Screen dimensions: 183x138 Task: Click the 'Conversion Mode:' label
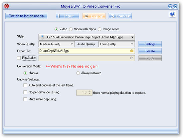[29, 66]
